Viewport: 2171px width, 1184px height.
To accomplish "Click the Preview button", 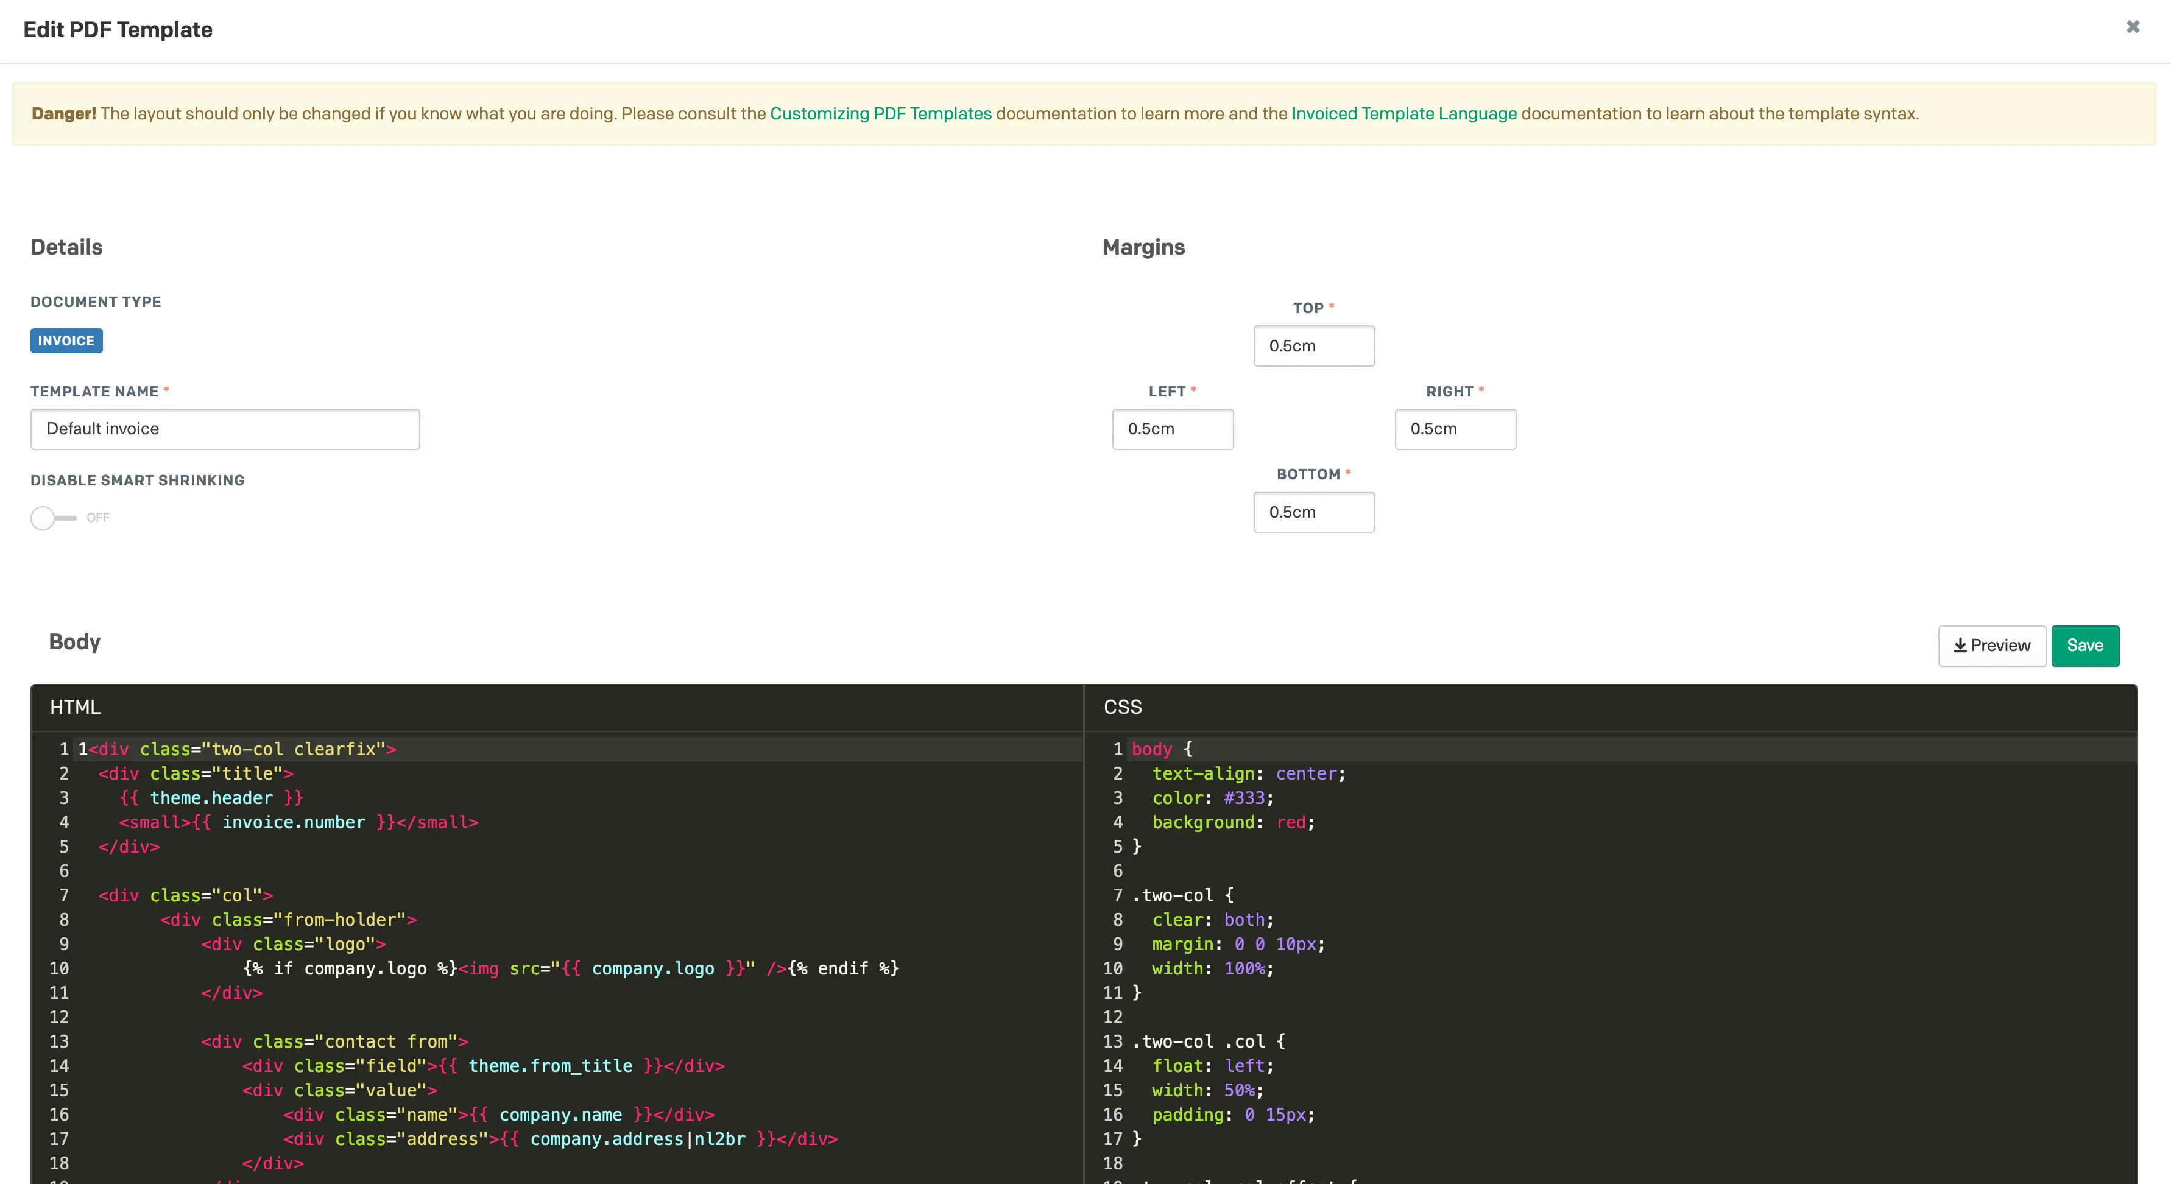I will click(1991, 646).
